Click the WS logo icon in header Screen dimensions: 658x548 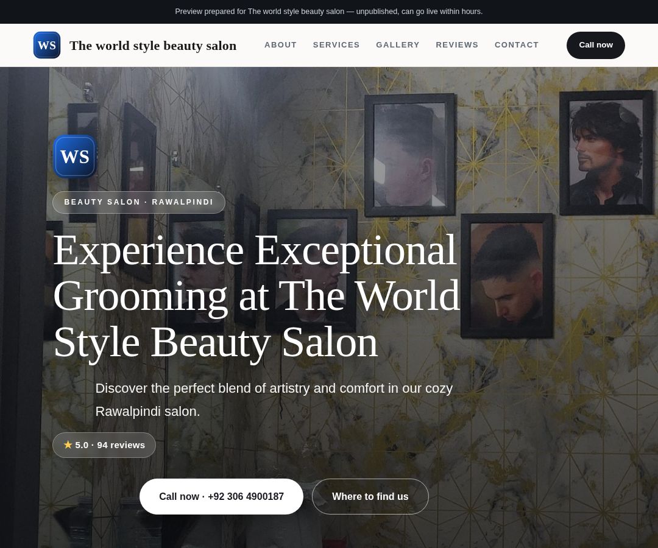pyautogui.click(x=46, y=45)
